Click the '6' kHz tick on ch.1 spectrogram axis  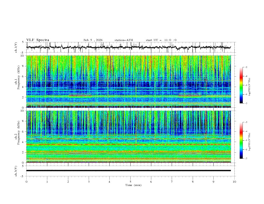(23, 76)
